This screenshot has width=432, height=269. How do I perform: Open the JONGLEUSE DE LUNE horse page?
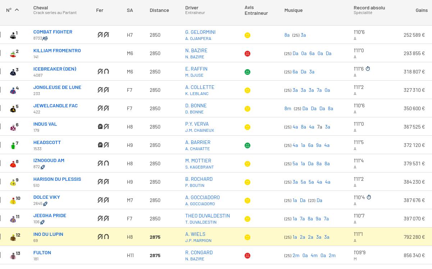coord(57,87)
